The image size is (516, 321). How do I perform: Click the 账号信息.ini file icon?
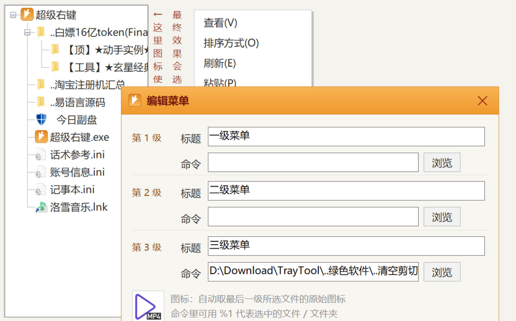pyautogui.click(x=40, y=172)
